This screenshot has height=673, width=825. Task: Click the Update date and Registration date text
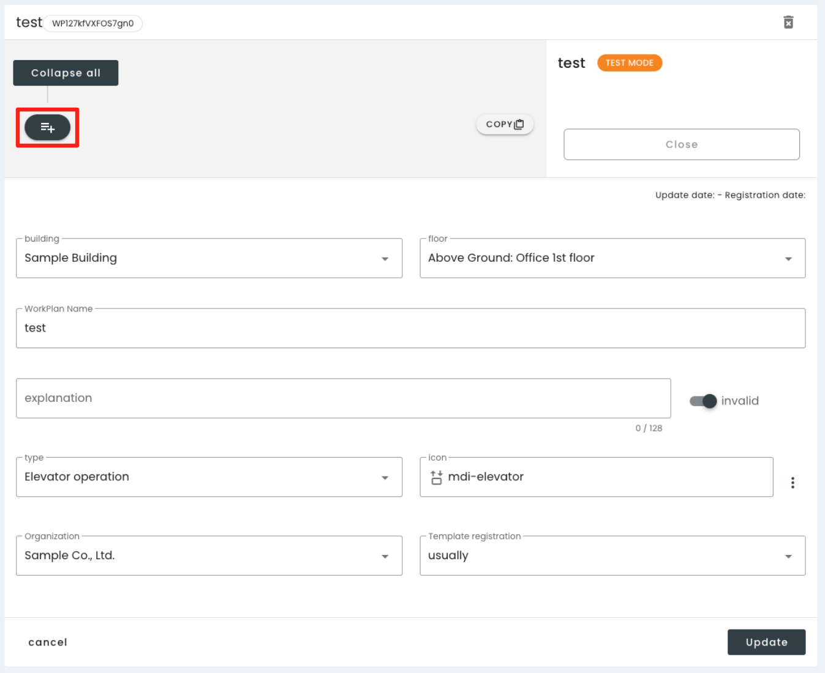[x=730, y=195]
